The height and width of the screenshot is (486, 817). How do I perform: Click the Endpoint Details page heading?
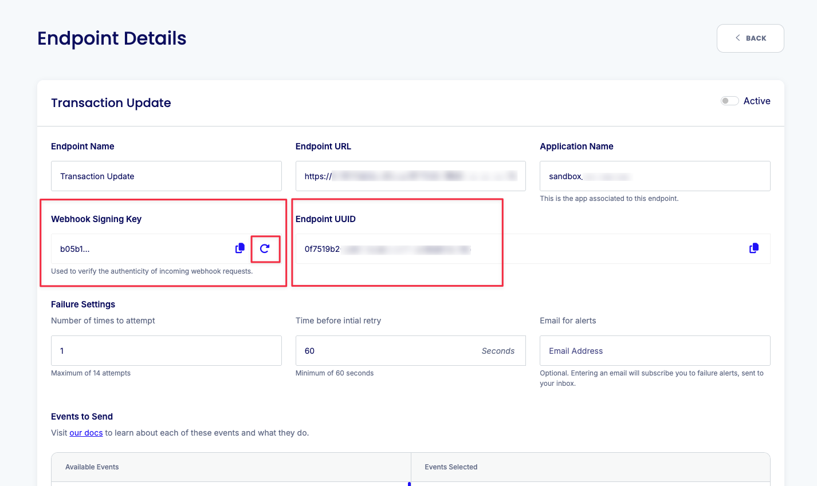point(112,38)
